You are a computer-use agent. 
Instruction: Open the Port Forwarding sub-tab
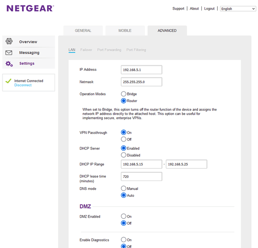point(109,50)
